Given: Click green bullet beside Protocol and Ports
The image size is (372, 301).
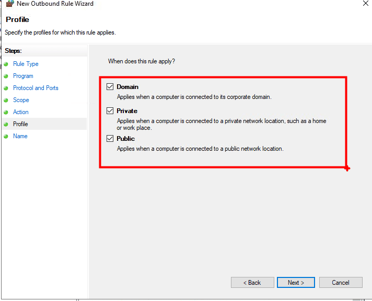Looking at the screenshot, I should [x=6, y=88].
